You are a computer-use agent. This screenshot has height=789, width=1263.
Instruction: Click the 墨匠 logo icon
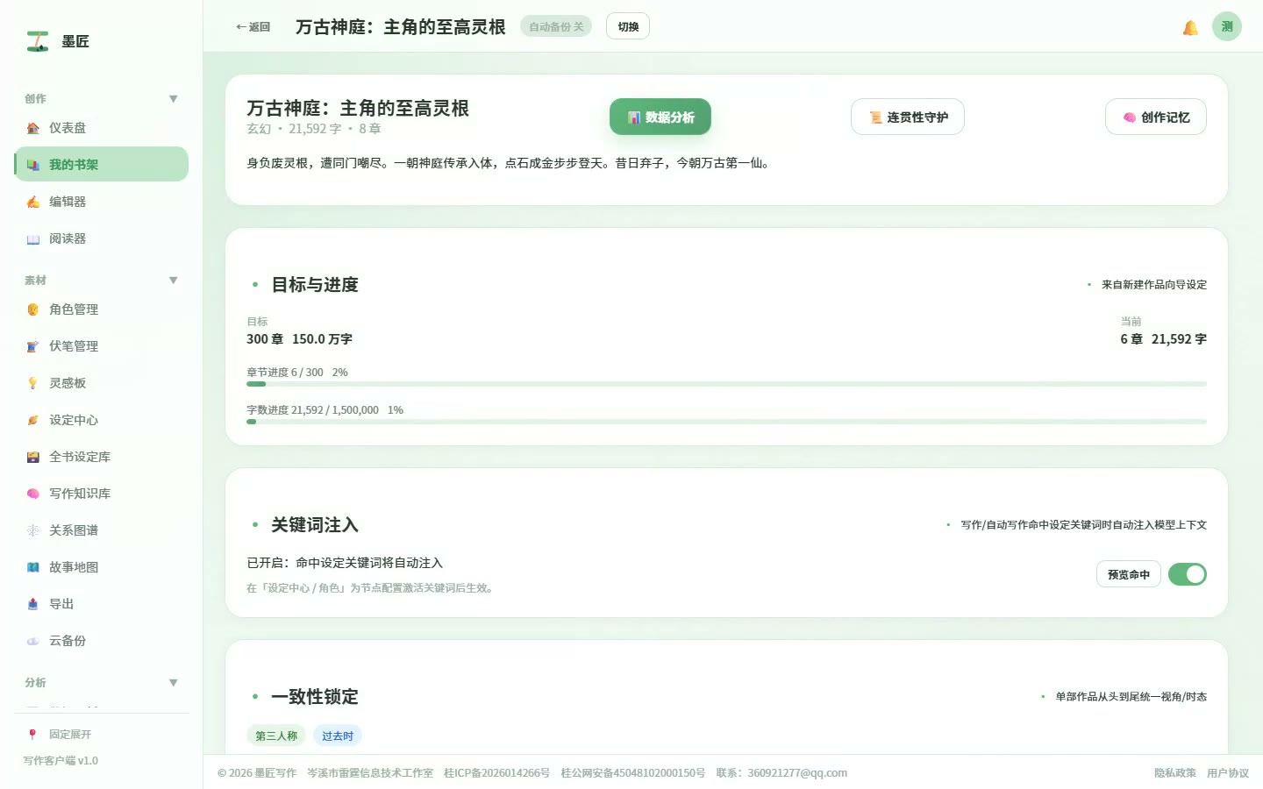tap(38, 41)
